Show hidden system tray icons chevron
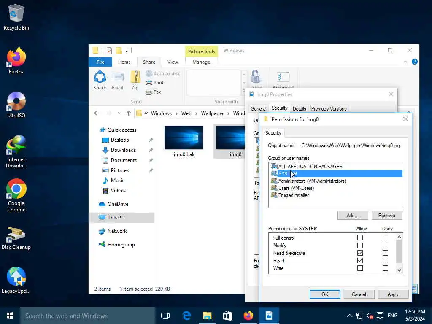Viewport: 432px width, 324px height. [x=349, y=316]
